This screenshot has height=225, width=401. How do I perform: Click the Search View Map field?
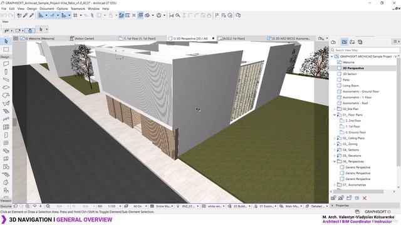[365, 50]
